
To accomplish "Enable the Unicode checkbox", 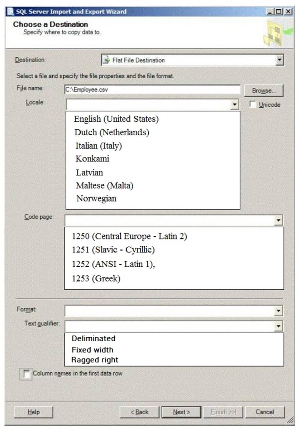I will 253,105.
